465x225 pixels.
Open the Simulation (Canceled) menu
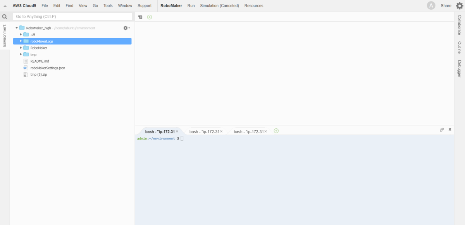(219, 6)
